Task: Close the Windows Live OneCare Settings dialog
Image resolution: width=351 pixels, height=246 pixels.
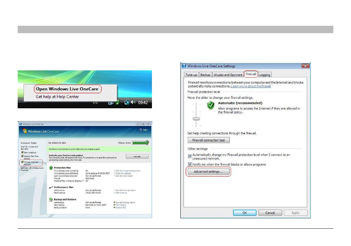Action: coord(305,66)
